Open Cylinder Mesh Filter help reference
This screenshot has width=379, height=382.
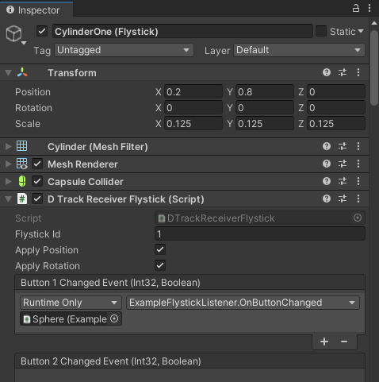[x=327, y=146]
